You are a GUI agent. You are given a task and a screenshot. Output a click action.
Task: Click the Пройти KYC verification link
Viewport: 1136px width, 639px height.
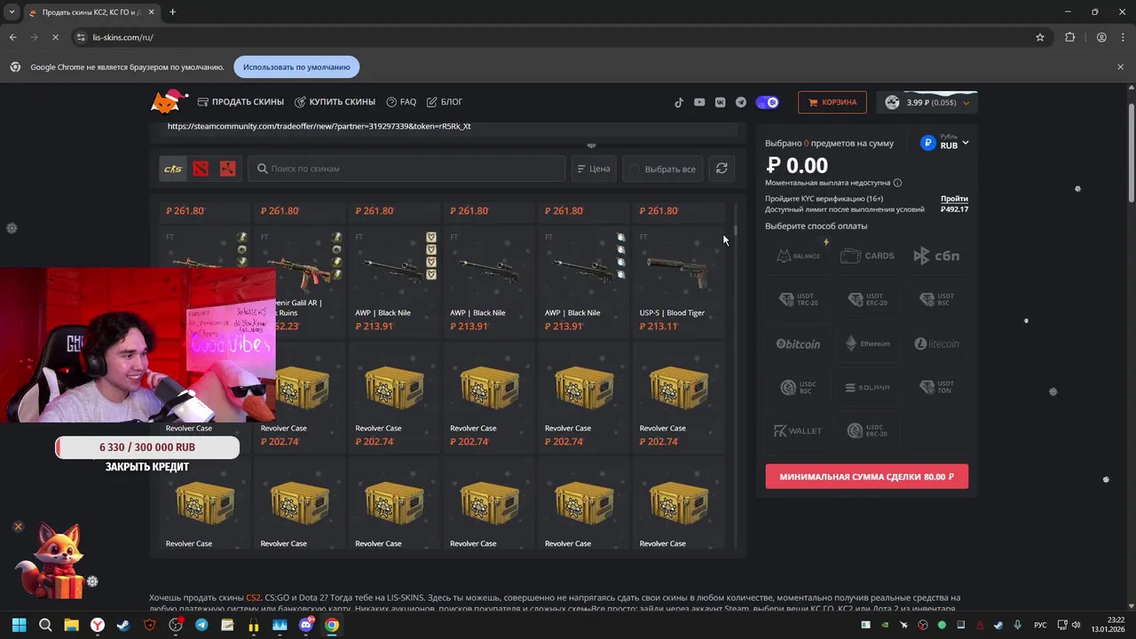[954, 199]
